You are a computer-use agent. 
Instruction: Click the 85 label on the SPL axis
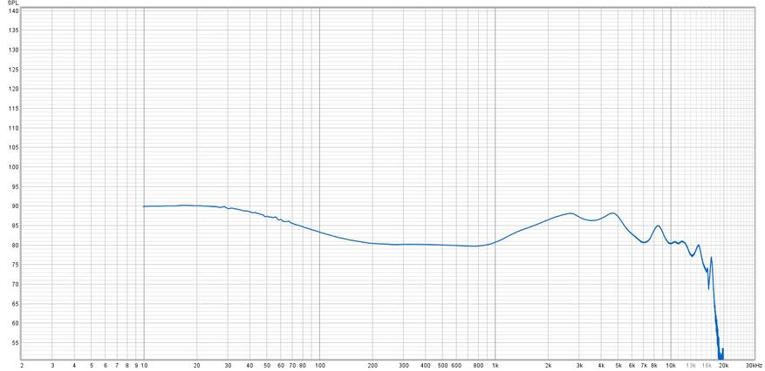(15, 226)
